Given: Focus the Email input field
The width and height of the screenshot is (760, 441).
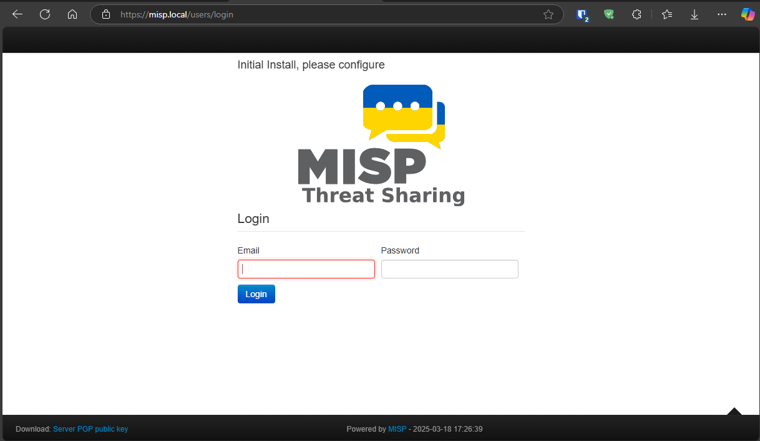Looking at the screenshot, I should (306, 268).
